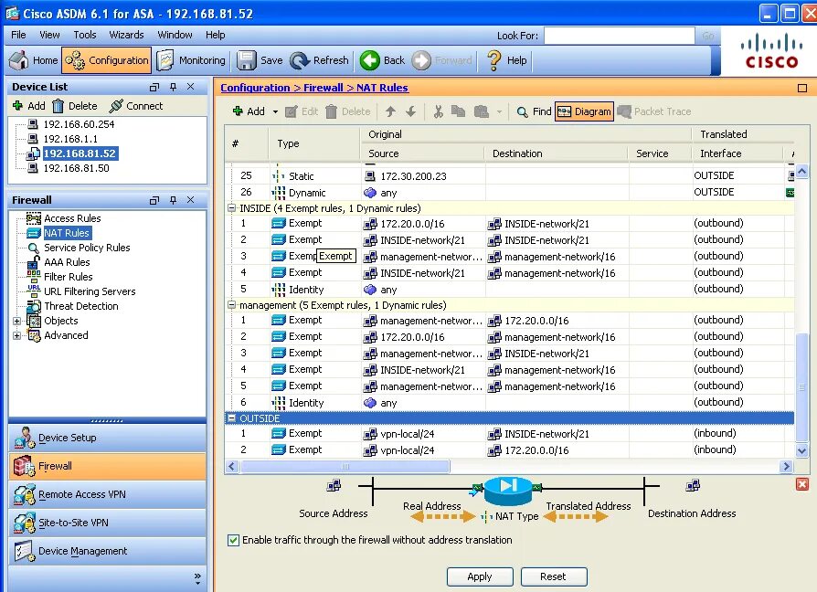Close the NAT diagram with red X
This screenshot has height=592, width=817.
(x=802, y=485)
